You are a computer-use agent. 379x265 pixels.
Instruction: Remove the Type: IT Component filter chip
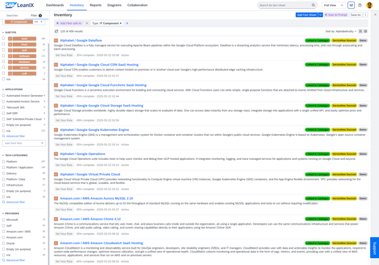(x=121, y=23)
